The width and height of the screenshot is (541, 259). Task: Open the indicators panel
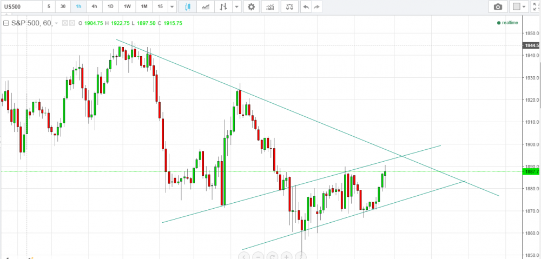[270, 6]
